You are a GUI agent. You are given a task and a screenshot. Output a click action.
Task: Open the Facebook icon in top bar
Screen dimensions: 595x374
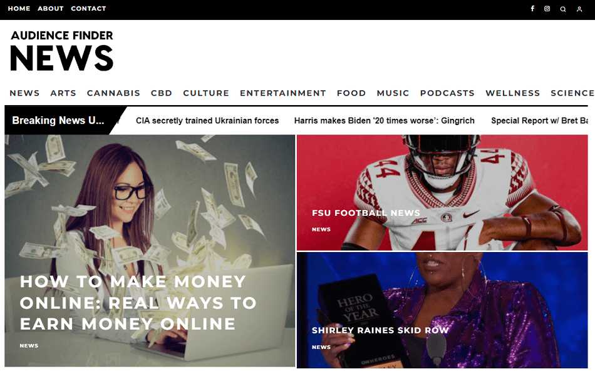[532, 8]
